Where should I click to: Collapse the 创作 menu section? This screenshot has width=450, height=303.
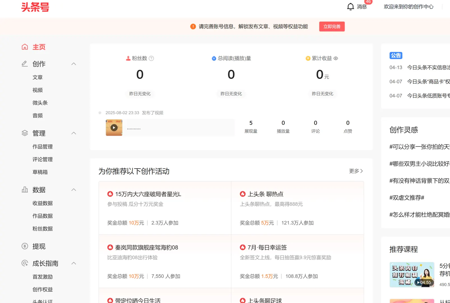(74, 64)
